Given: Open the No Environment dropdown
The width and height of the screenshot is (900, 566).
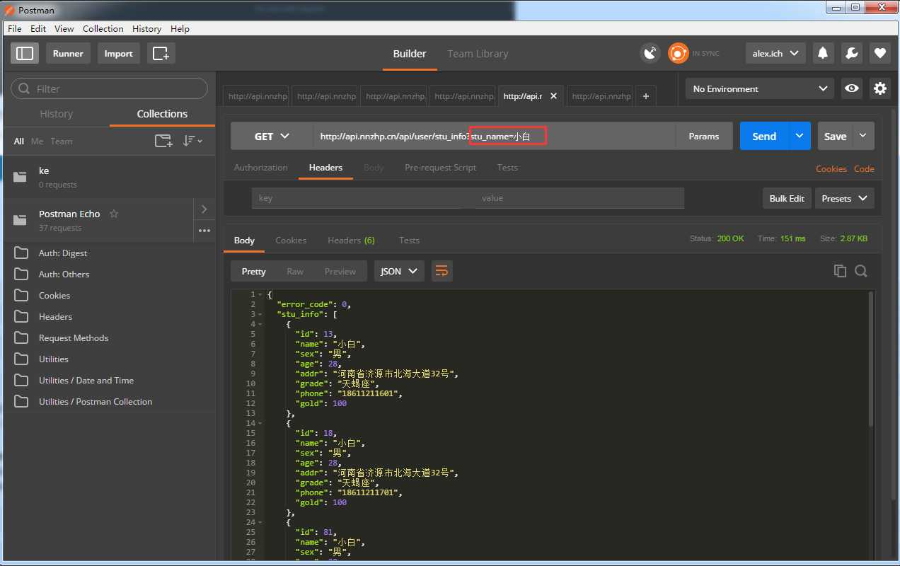Looking at the screenshot, I should tap(760, 88).
